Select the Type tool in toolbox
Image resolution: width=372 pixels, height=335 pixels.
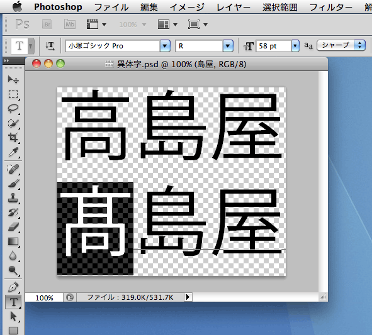(13, 302)
